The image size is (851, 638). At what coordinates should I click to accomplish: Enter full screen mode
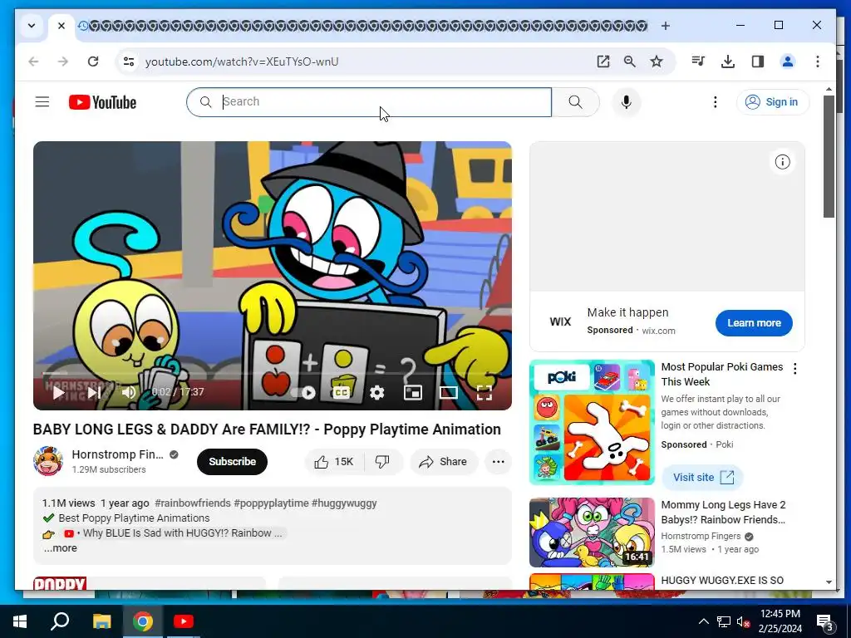(485, 392)
